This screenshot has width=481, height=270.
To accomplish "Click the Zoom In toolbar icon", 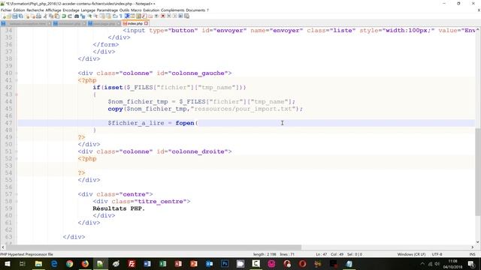I will coord(89,16).
